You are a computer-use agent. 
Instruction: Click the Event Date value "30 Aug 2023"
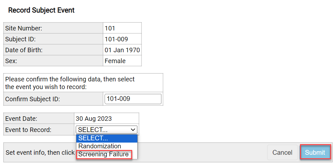[x=94, y=119]
